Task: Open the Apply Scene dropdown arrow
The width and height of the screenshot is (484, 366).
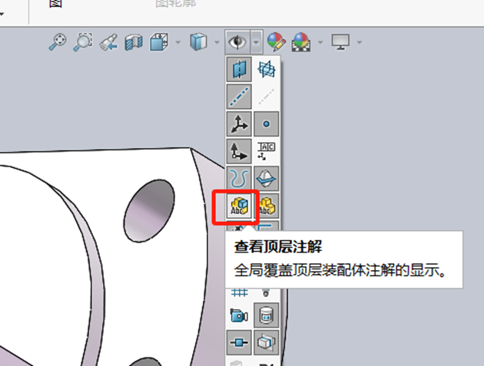Action: point(320,42)
